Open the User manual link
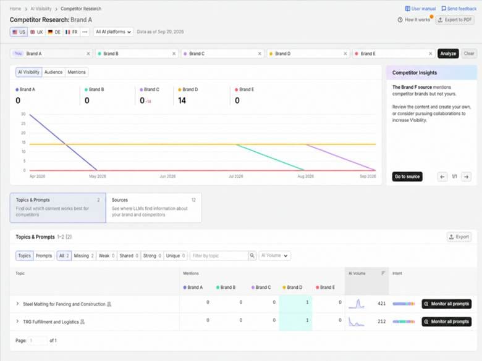Image resolution: width=482 pixels, height=361 pixels. pos(420,9)
